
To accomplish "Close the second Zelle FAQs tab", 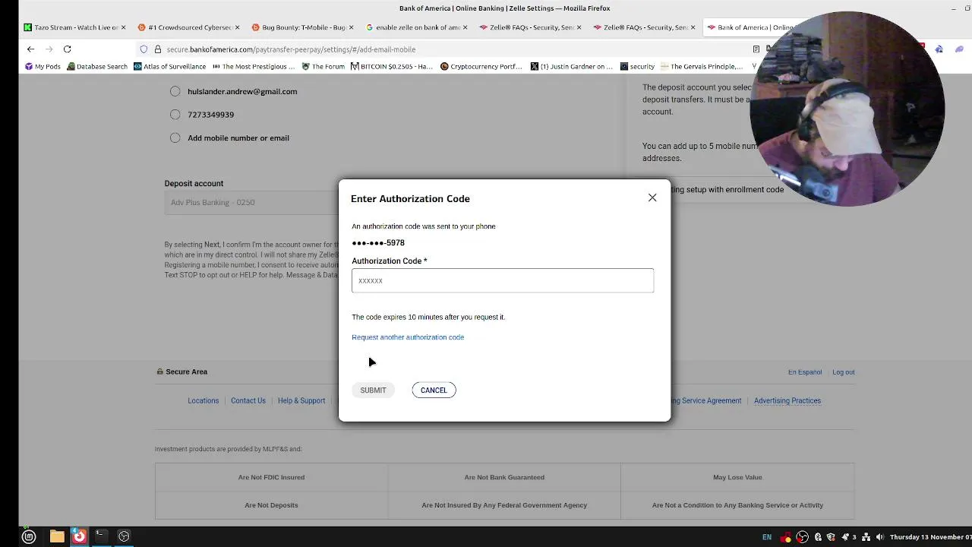I will (693, 27).
